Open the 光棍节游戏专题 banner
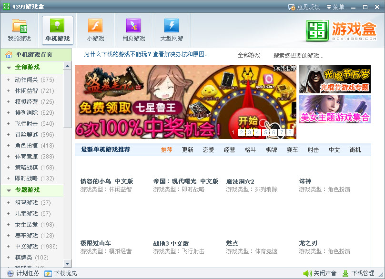The width and height of the screenshot is (385, 279). pyautogui.click(x=335, y=79)
